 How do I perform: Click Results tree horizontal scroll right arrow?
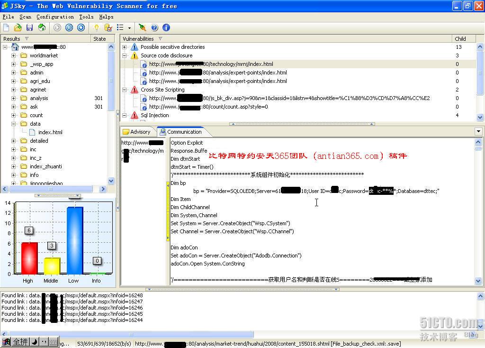click(x=103, y=189)
